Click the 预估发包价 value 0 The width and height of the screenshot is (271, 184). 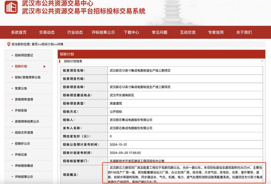111,136
